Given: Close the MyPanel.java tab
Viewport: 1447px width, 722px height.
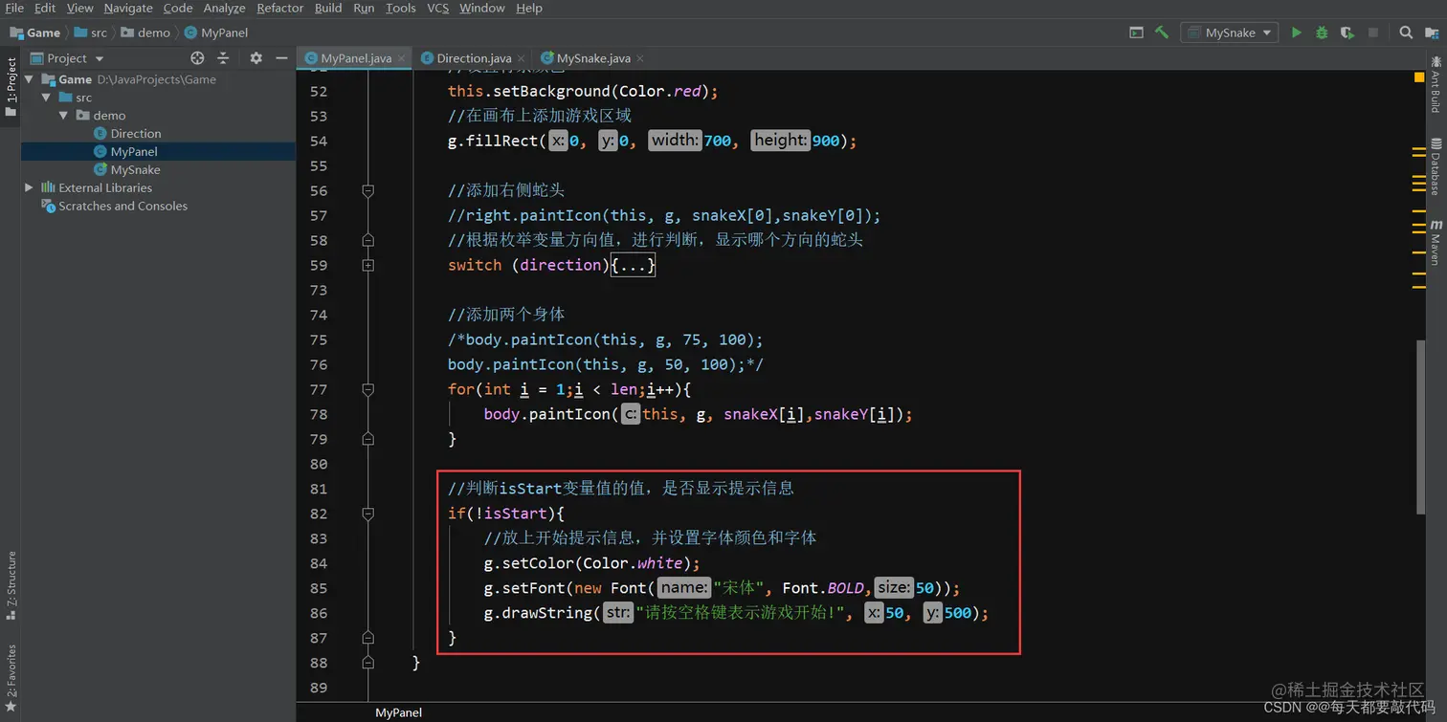Looking at the screenshot, I should point(402,58).
